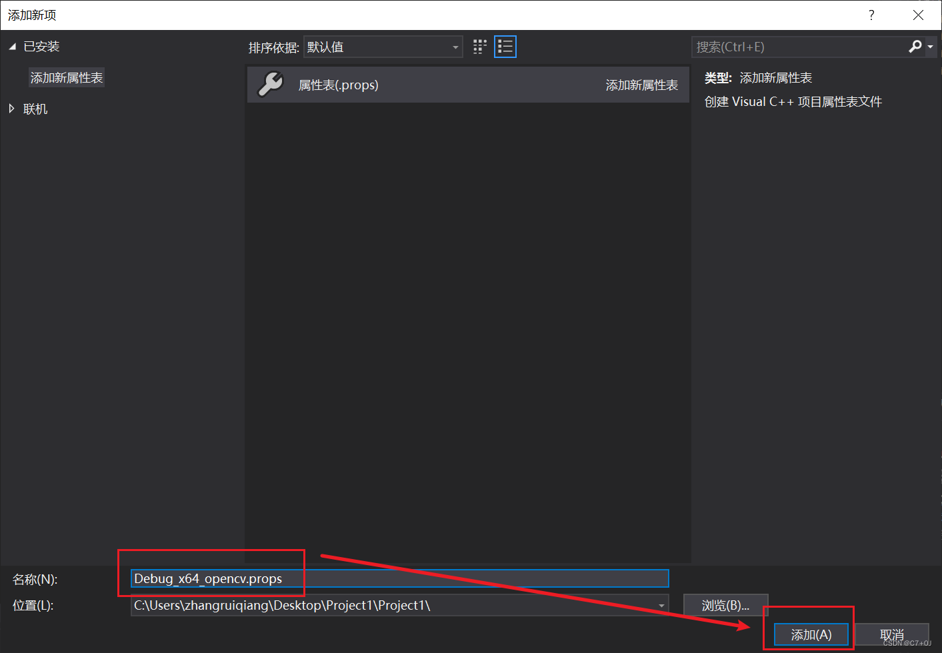942x653 pixels.
Task: Open the help question mark button
Action: (871, 15)
